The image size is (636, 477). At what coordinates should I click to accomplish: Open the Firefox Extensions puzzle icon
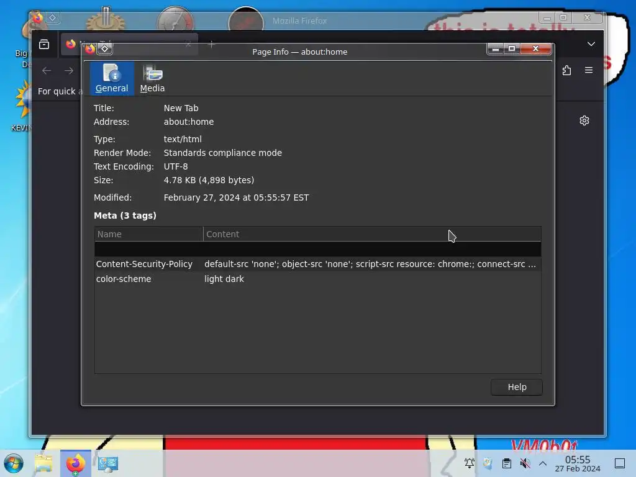click(x=566, y=70)
